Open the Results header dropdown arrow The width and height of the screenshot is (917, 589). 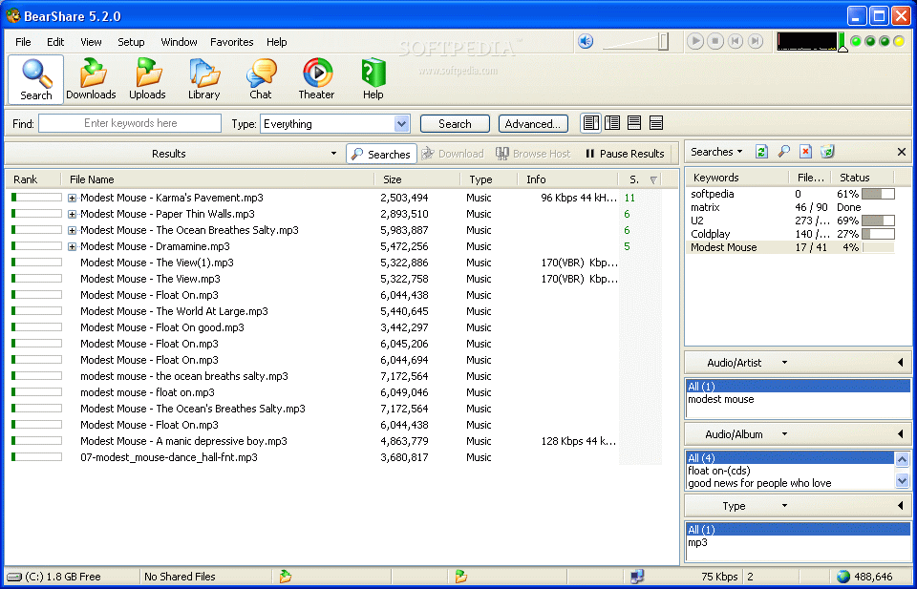click(333, 154)
